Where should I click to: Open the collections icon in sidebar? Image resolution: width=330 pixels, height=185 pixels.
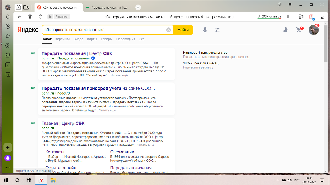point(8,55)
